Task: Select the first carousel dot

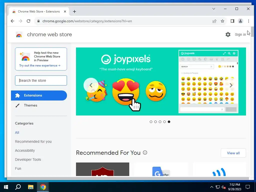Action: tap(151, 122)
